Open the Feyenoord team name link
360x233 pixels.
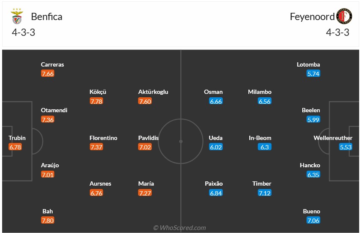click(x=312, y=17)
